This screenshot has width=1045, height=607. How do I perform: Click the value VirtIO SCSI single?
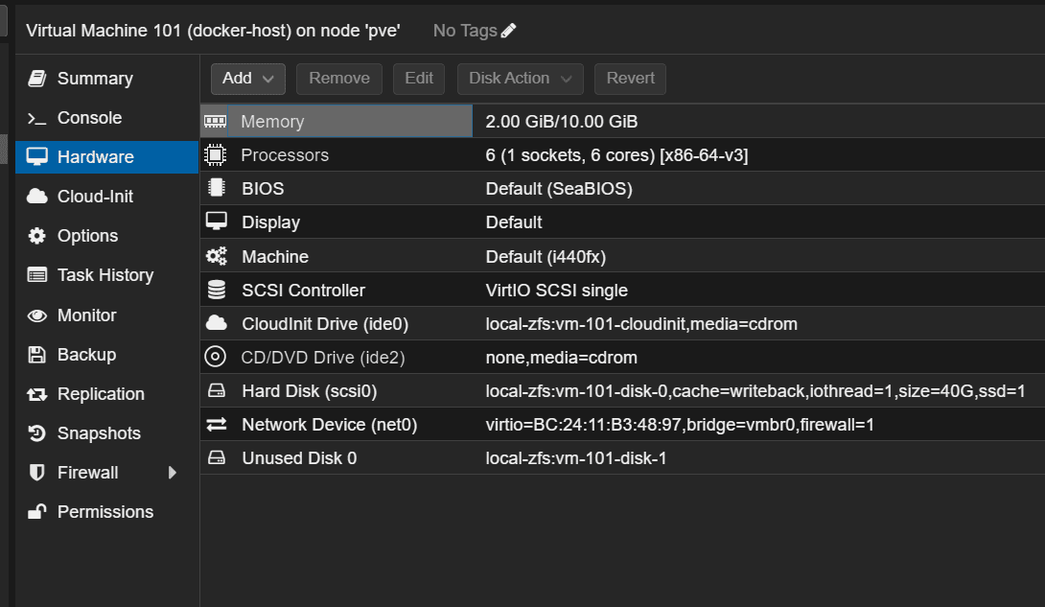556,291
